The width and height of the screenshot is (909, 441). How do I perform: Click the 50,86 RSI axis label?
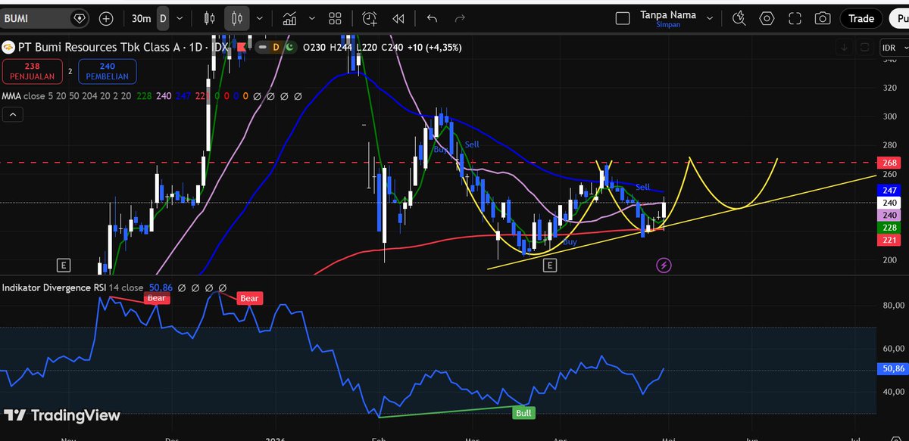pyautogui.click(x=892, y=369)
